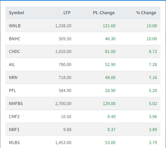Sort by % Change column header
Image resolution: width=166 pixels, height=148 pixels.
146,13
